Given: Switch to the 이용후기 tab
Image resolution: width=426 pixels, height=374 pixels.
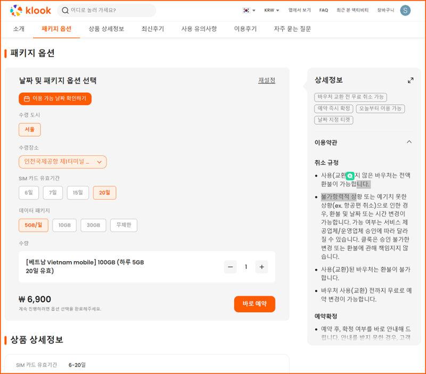Looking at the screenshot, I should click(x=245, y=29).
